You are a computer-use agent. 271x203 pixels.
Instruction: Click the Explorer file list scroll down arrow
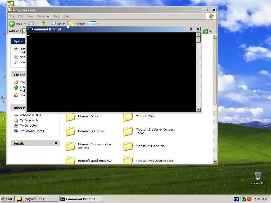coord(215,162)
